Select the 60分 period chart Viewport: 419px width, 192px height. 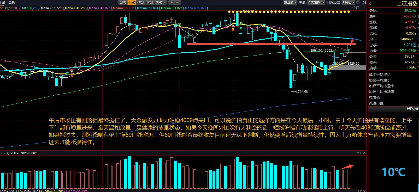coord(141,2)
